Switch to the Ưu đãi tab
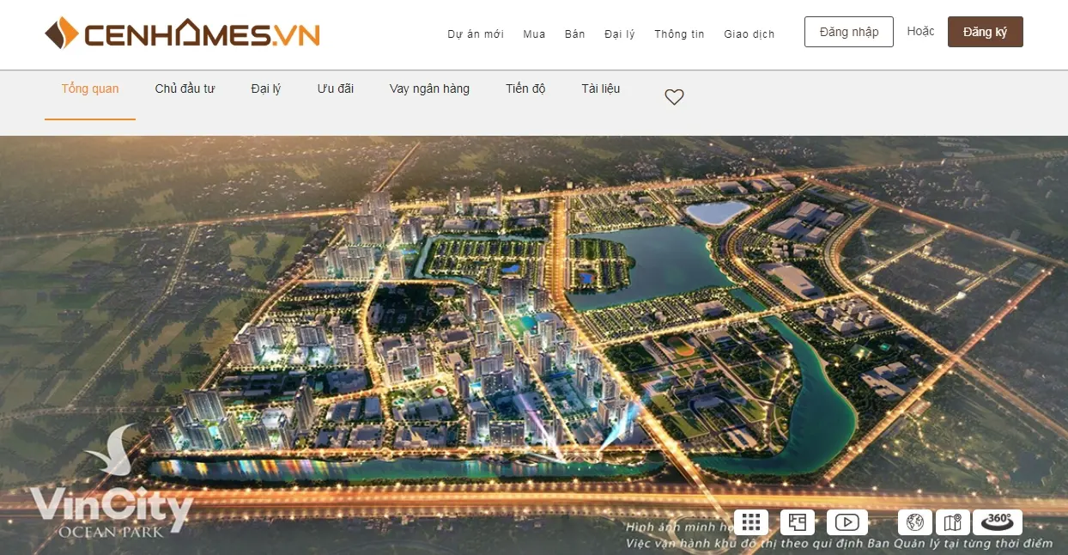This screenshot has height=555, width=1068. coord(336,88)
